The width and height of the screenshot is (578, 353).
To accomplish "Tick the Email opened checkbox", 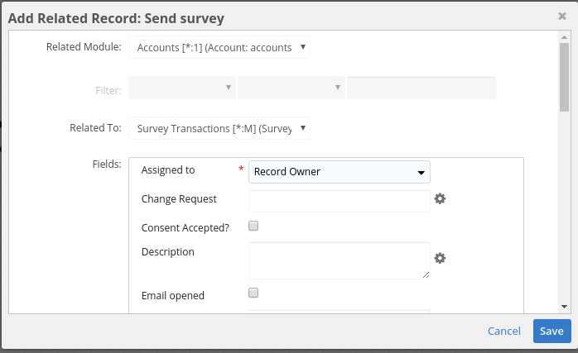I will tap(254, 293).
